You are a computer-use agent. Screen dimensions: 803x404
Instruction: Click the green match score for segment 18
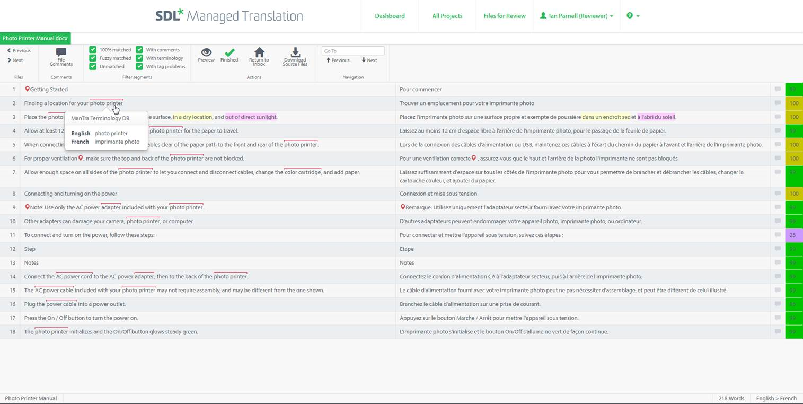tap(793, 332)
